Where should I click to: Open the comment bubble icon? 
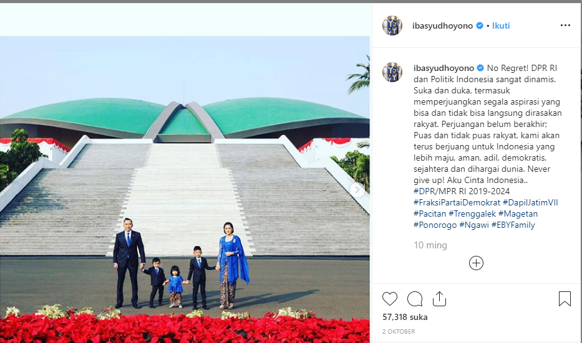click(415, 299)
